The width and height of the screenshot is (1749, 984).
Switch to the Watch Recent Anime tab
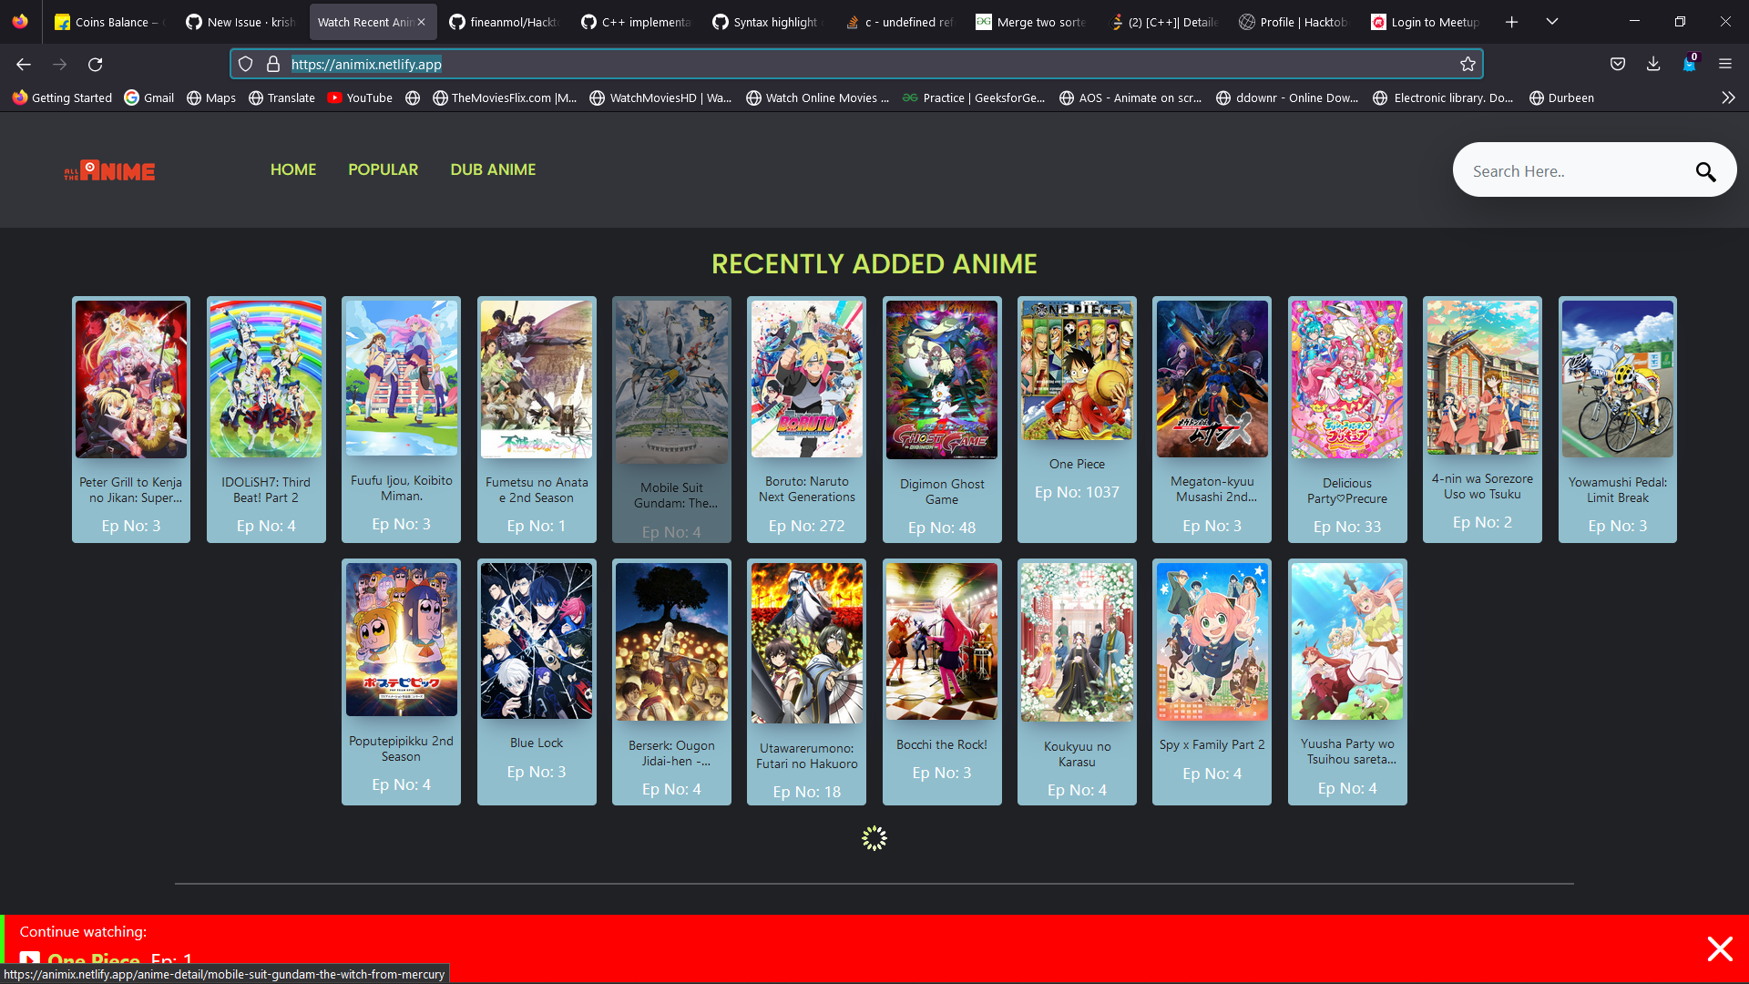click(363, 21)
